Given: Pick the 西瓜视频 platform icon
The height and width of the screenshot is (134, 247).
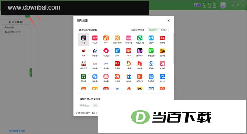Looking at the screenshot, I should coord(106,51).
